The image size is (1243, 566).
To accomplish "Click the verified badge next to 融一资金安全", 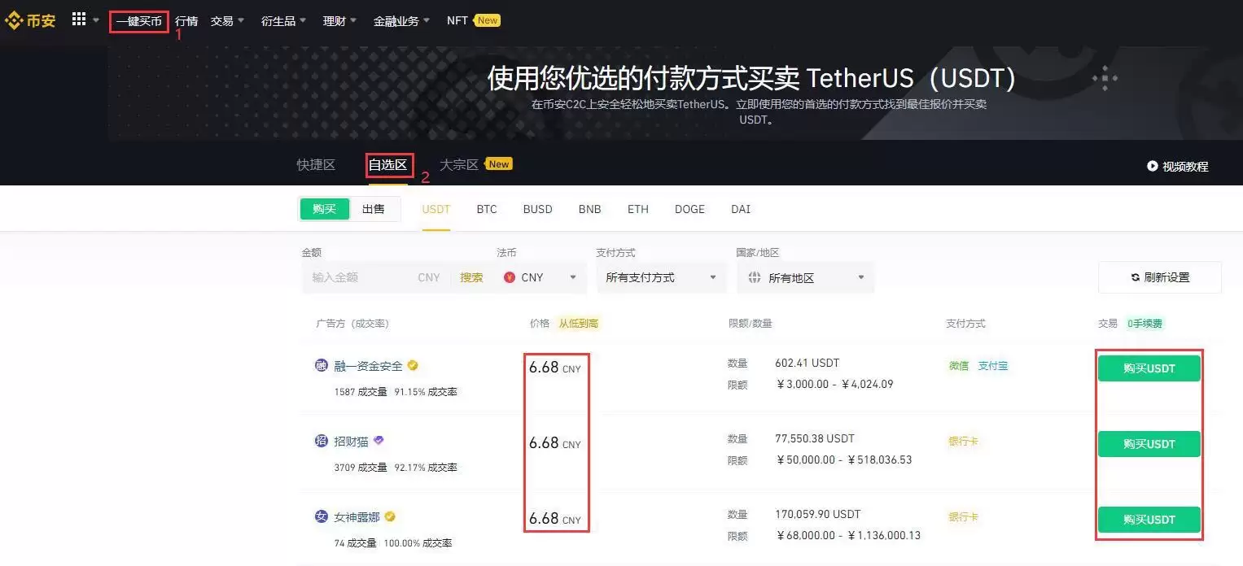I will point(413,366).
